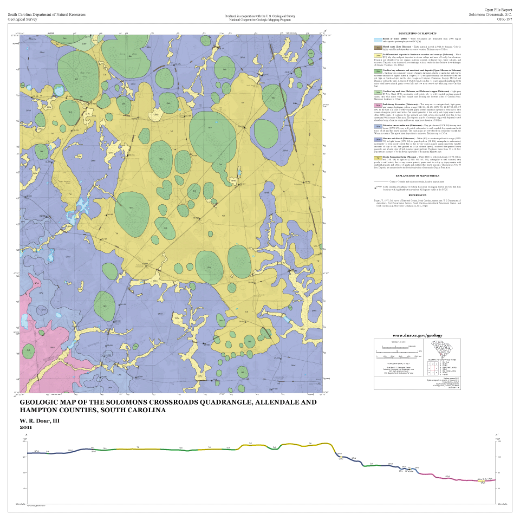Select the Moved earth brown legend box

[378, 48]
